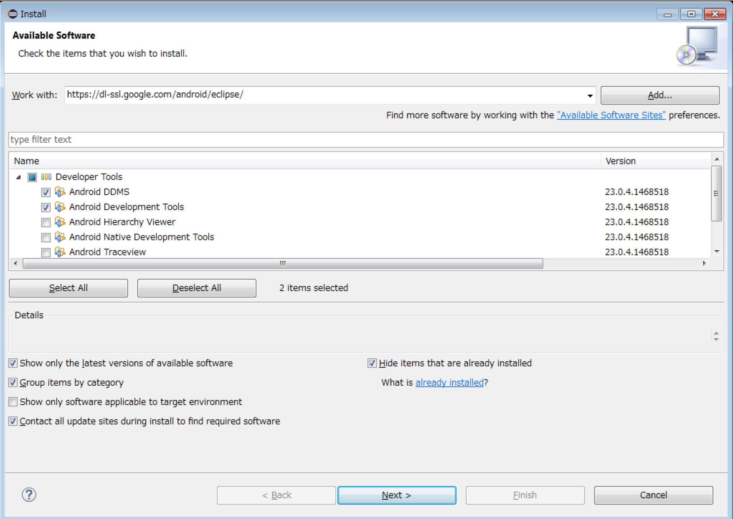Disable Show only the latest versions option

[x=13, y=363]
